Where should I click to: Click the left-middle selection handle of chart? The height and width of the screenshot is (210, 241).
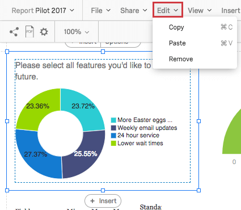tap(7, 121)
